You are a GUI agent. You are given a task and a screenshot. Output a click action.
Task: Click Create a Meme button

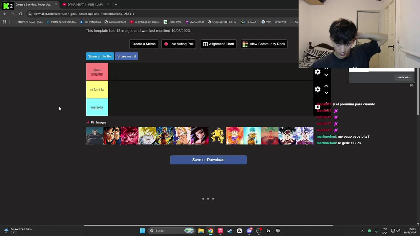143,44
